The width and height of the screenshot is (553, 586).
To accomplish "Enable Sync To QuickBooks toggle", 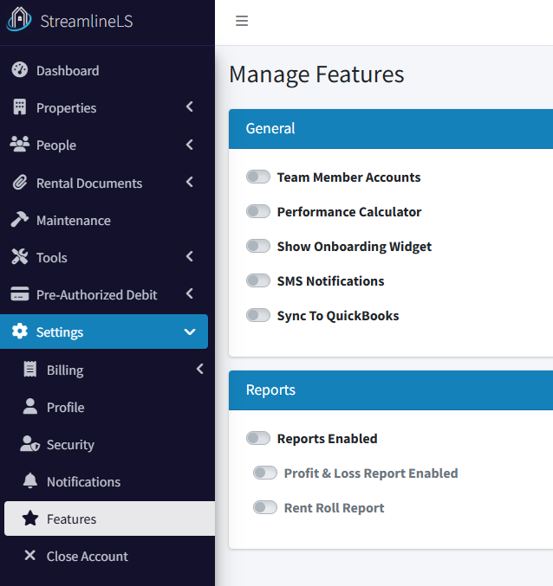I will click(258, 315).
